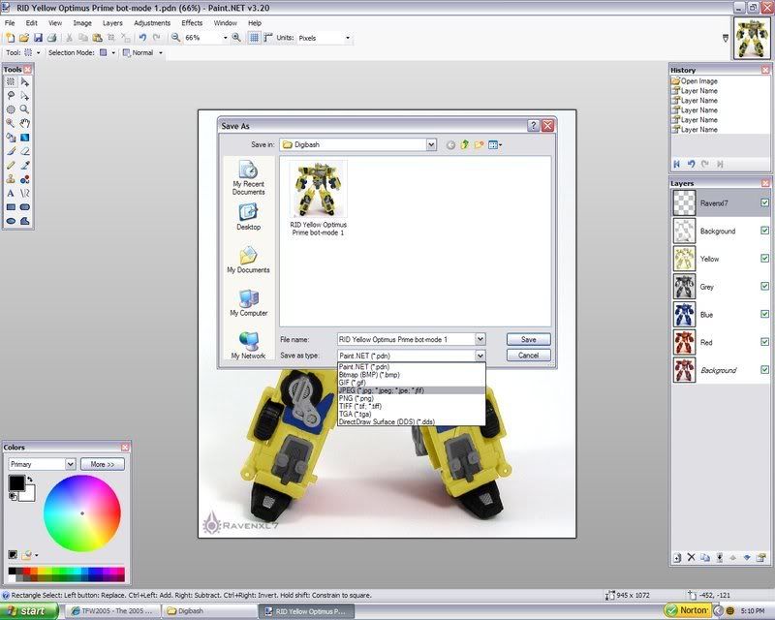The width and height of the screenshot is (775, 620).
Task: Open the File name dropdown arrow
Action: tap(480, 339)
